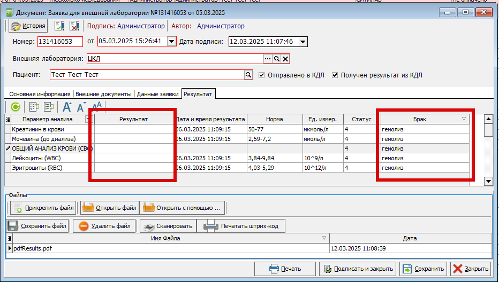The width and height of the screenshot is (499, 282).
Task: Open the 'Дата подписи' date dropdown
Action: [303, 42]
